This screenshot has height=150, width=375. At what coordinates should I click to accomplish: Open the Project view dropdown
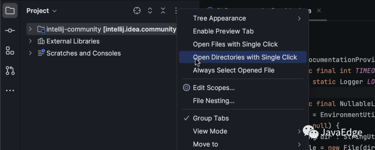(x=42, y=11)
